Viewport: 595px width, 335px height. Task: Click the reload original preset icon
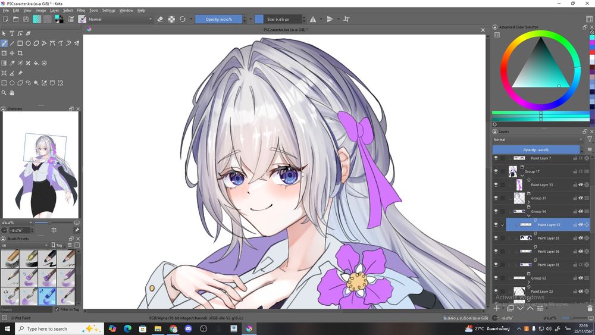click(x=183, y=19)
